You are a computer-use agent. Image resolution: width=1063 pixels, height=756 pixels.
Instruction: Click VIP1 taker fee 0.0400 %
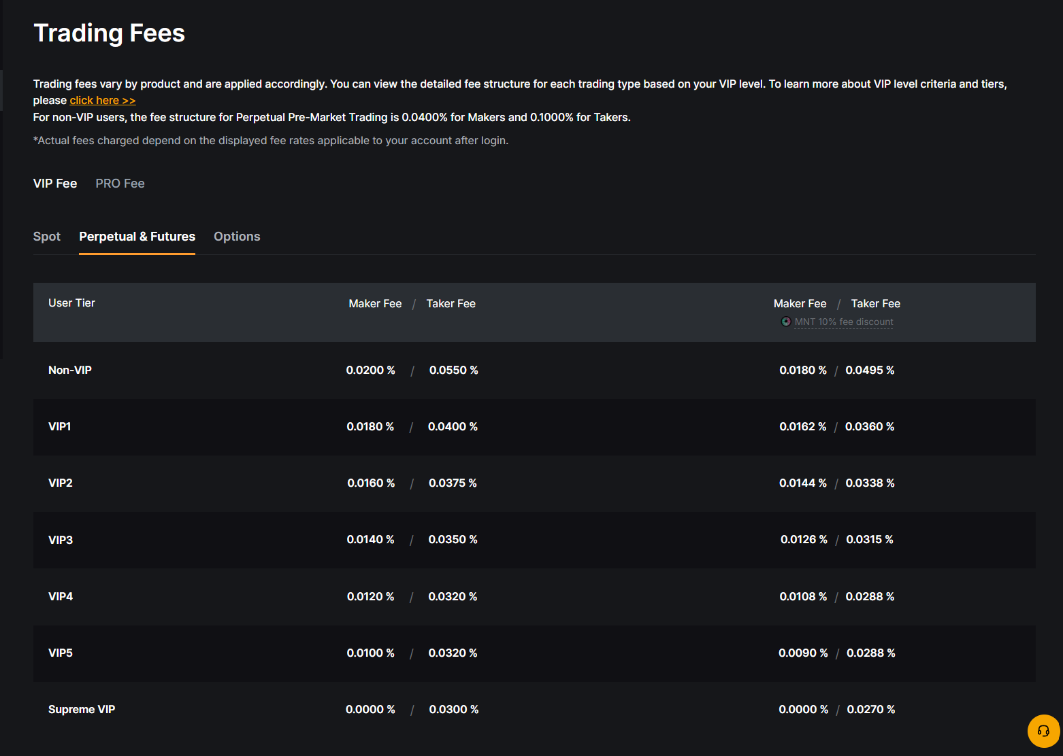[x=453, y=427]
